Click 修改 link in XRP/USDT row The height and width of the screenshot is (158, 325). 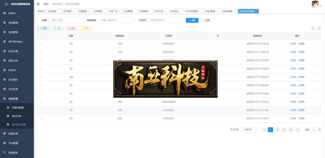tap(293, 44)
